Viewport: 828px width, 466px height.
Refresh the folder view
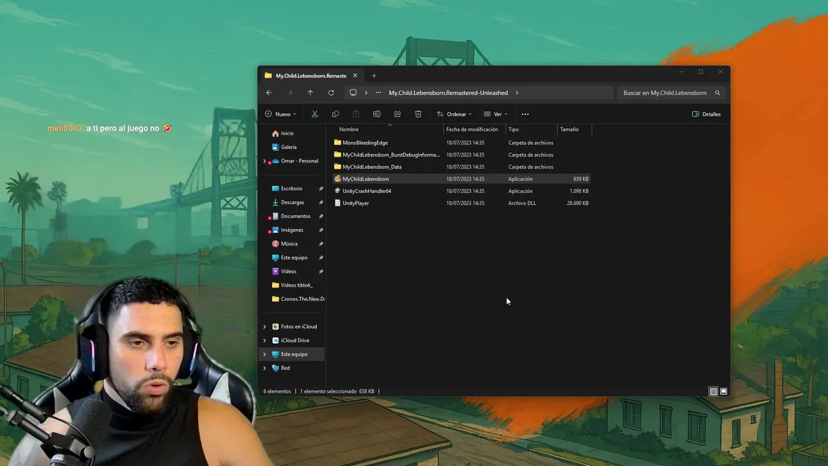[x=331, y=93]
